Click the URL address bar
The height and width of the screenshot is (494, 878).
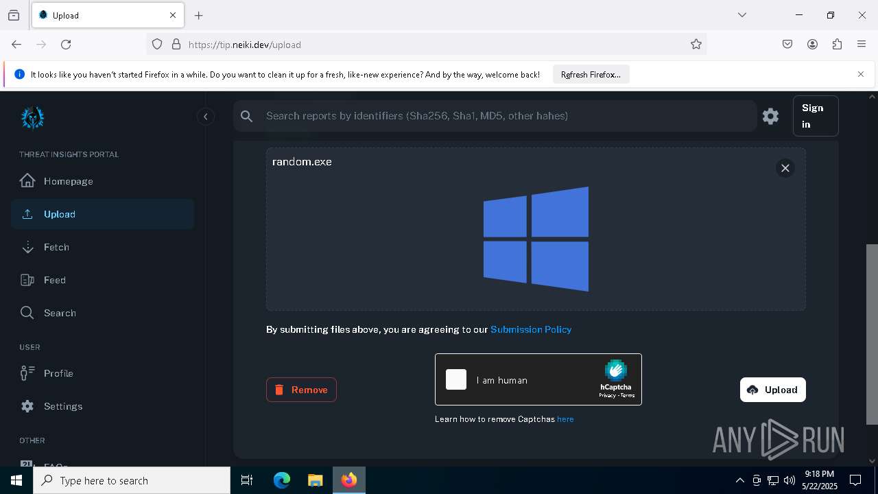pyautogui.click(x=425, y=45)
